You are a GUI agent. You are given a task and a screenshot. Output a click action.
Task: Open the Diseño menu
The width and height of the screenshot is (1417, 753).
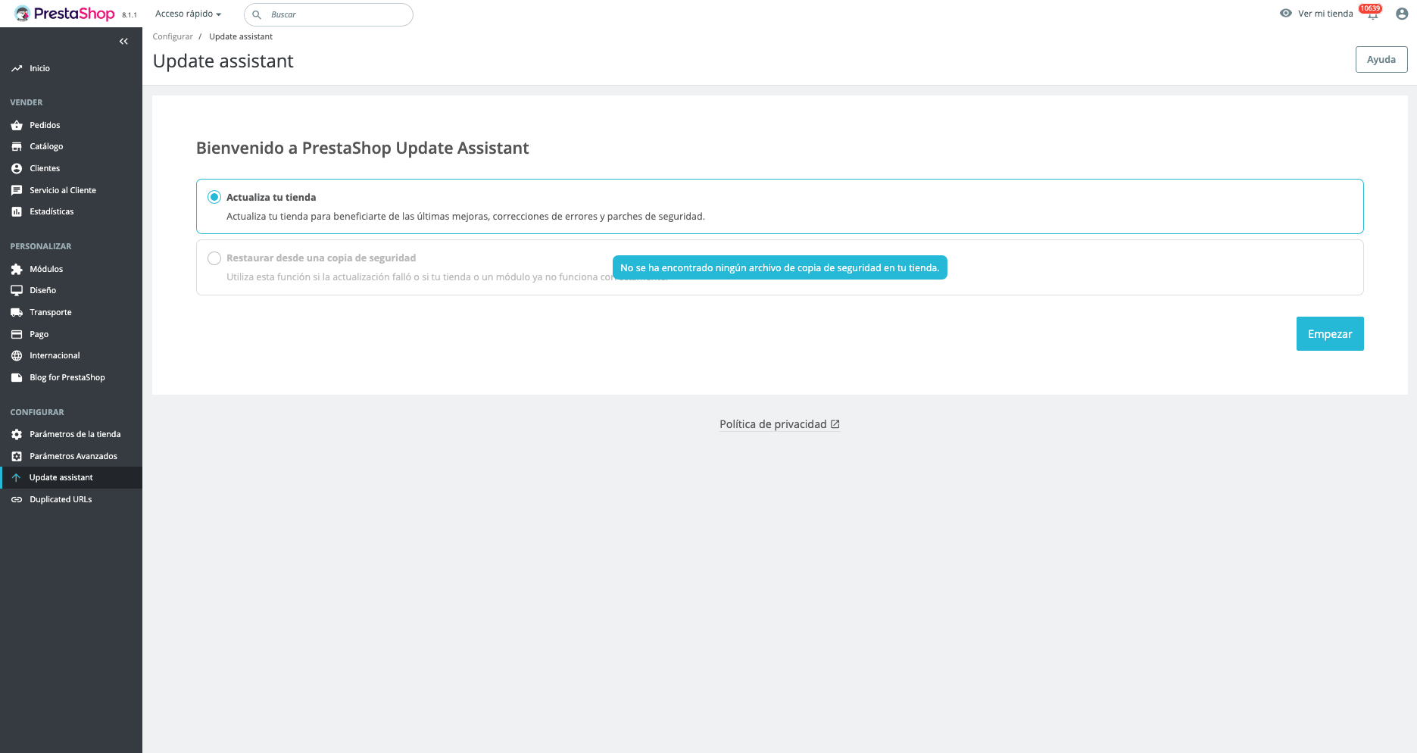pyautogui.click(x=71, y=290)
